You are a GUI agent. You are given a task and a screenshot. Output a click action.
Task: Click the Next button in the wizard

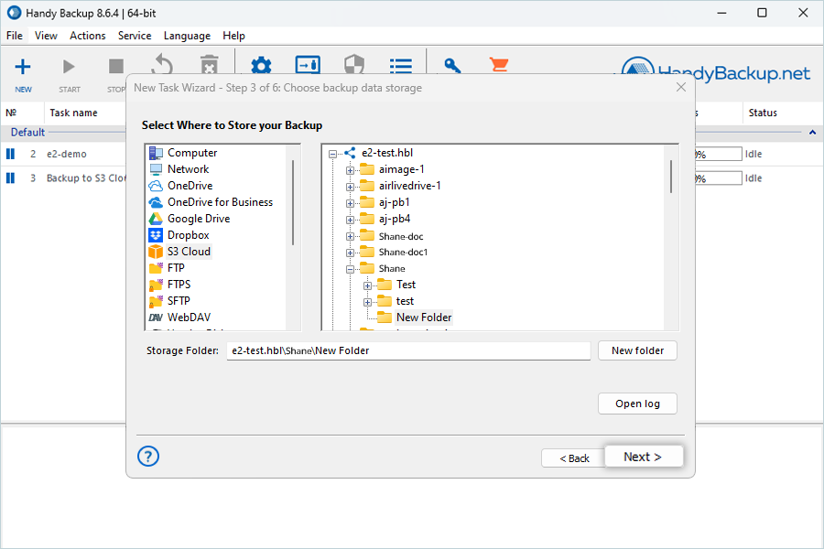click(644, 457)
